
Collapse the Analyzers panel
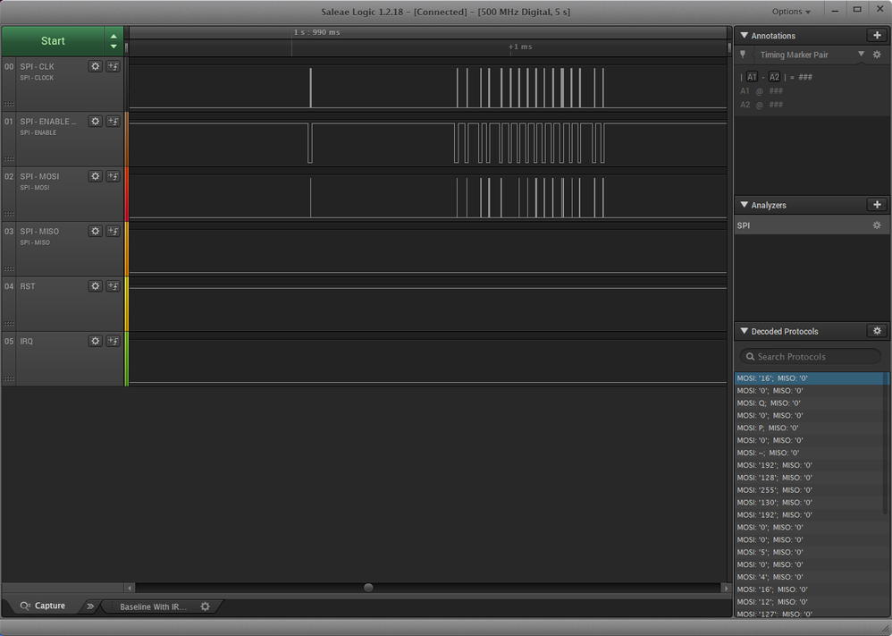(x=745, y=205)
